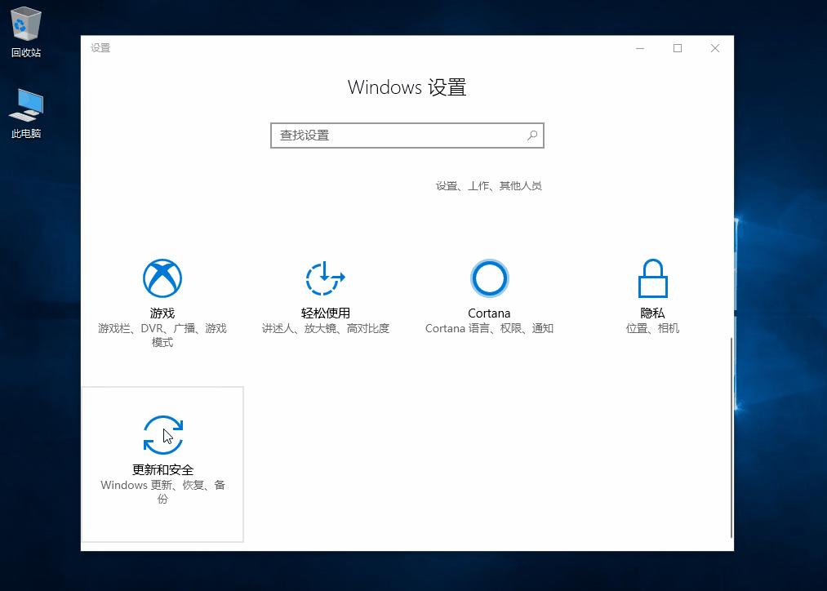Open 此电脑 from the desktop
827x591 pixels.
pos(24,106)
